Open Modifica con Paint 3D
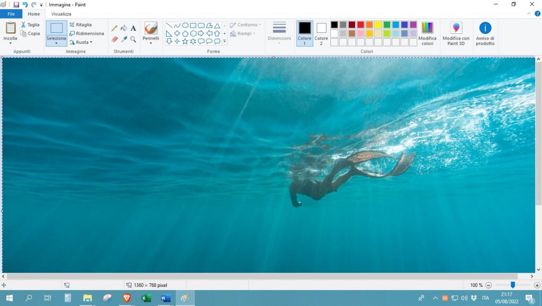 pyautogui.click(x=456, y=33)
